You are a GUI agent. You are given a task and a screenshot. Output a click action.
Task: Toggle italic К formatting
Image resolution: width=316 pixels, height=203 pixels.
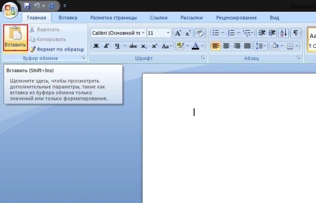(106, 46)
